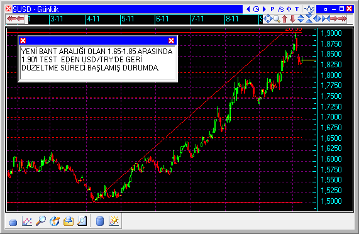Click the bell alarm inbox icon
The height and width of the screenshot is (234, 359).
pos(69,221)
